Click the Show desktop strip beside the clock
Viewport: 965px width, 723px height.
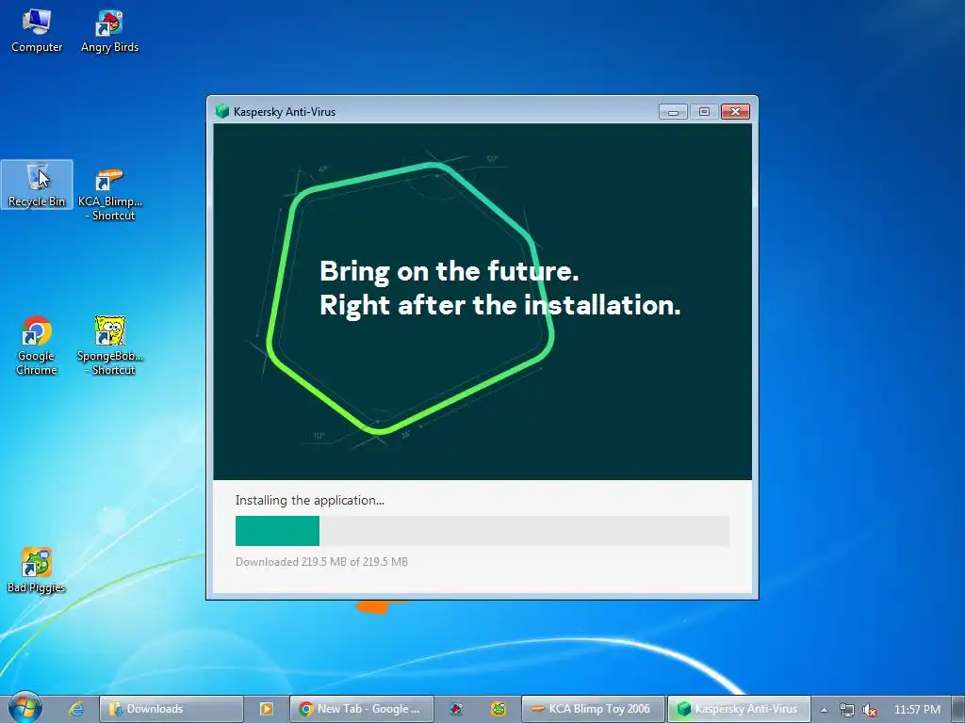958,709
